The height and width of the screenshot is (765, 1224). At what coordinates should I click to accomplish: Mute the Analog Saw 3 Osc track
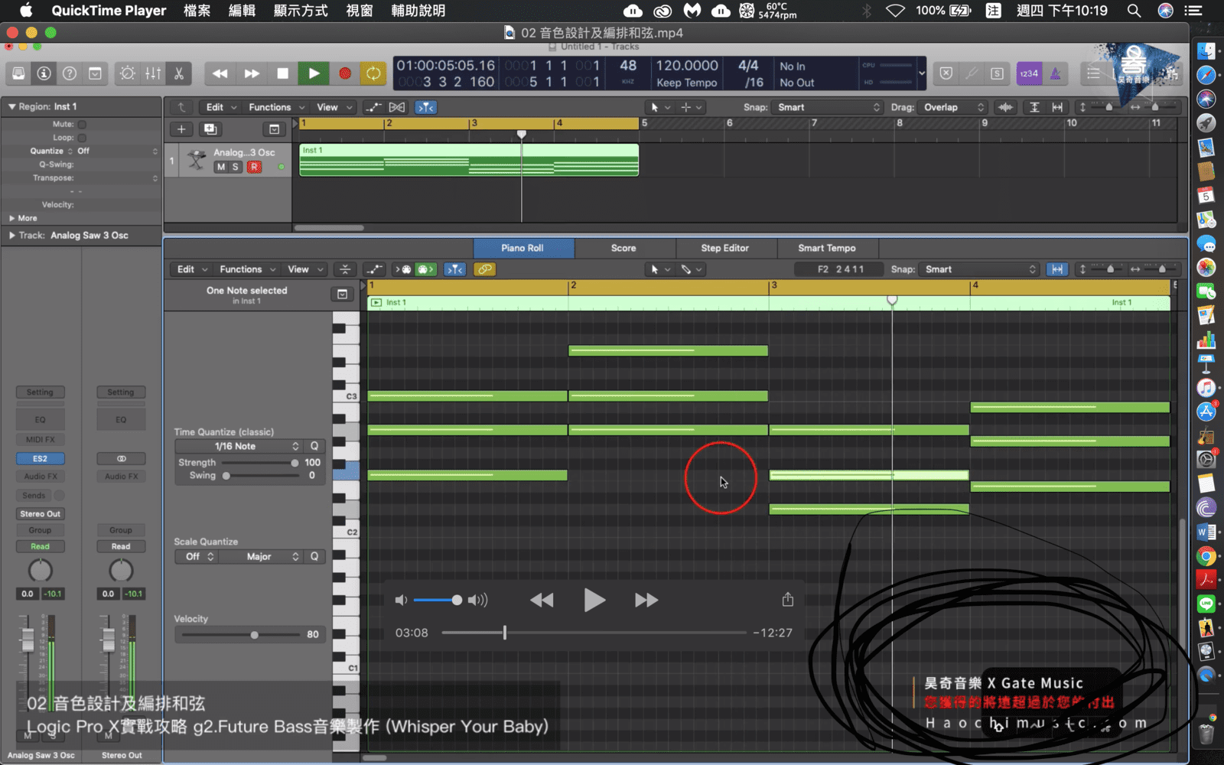(221, 167)
